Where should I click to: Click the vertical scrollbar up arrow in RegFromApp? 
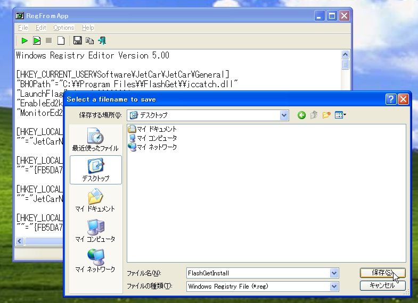[x=345, y=55]
